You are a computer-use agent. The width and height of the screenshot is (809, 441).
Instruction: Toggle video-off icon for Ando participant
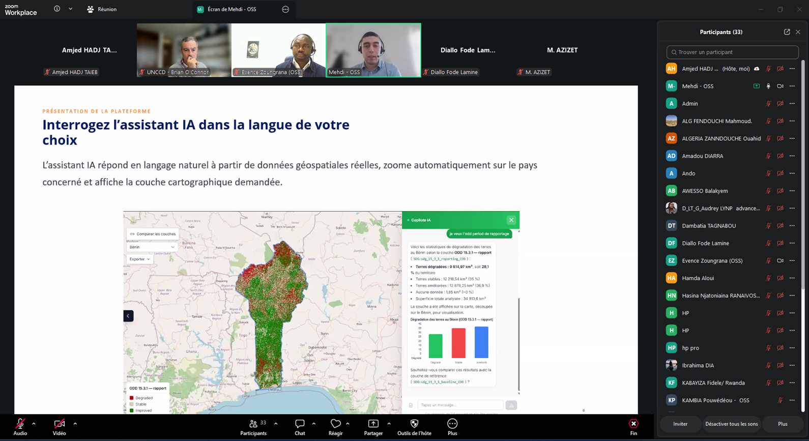click(780, 173)
